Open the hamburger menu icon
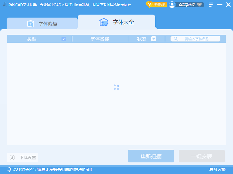233x174 pixels. pyautogui.click(x=210, y=5)
